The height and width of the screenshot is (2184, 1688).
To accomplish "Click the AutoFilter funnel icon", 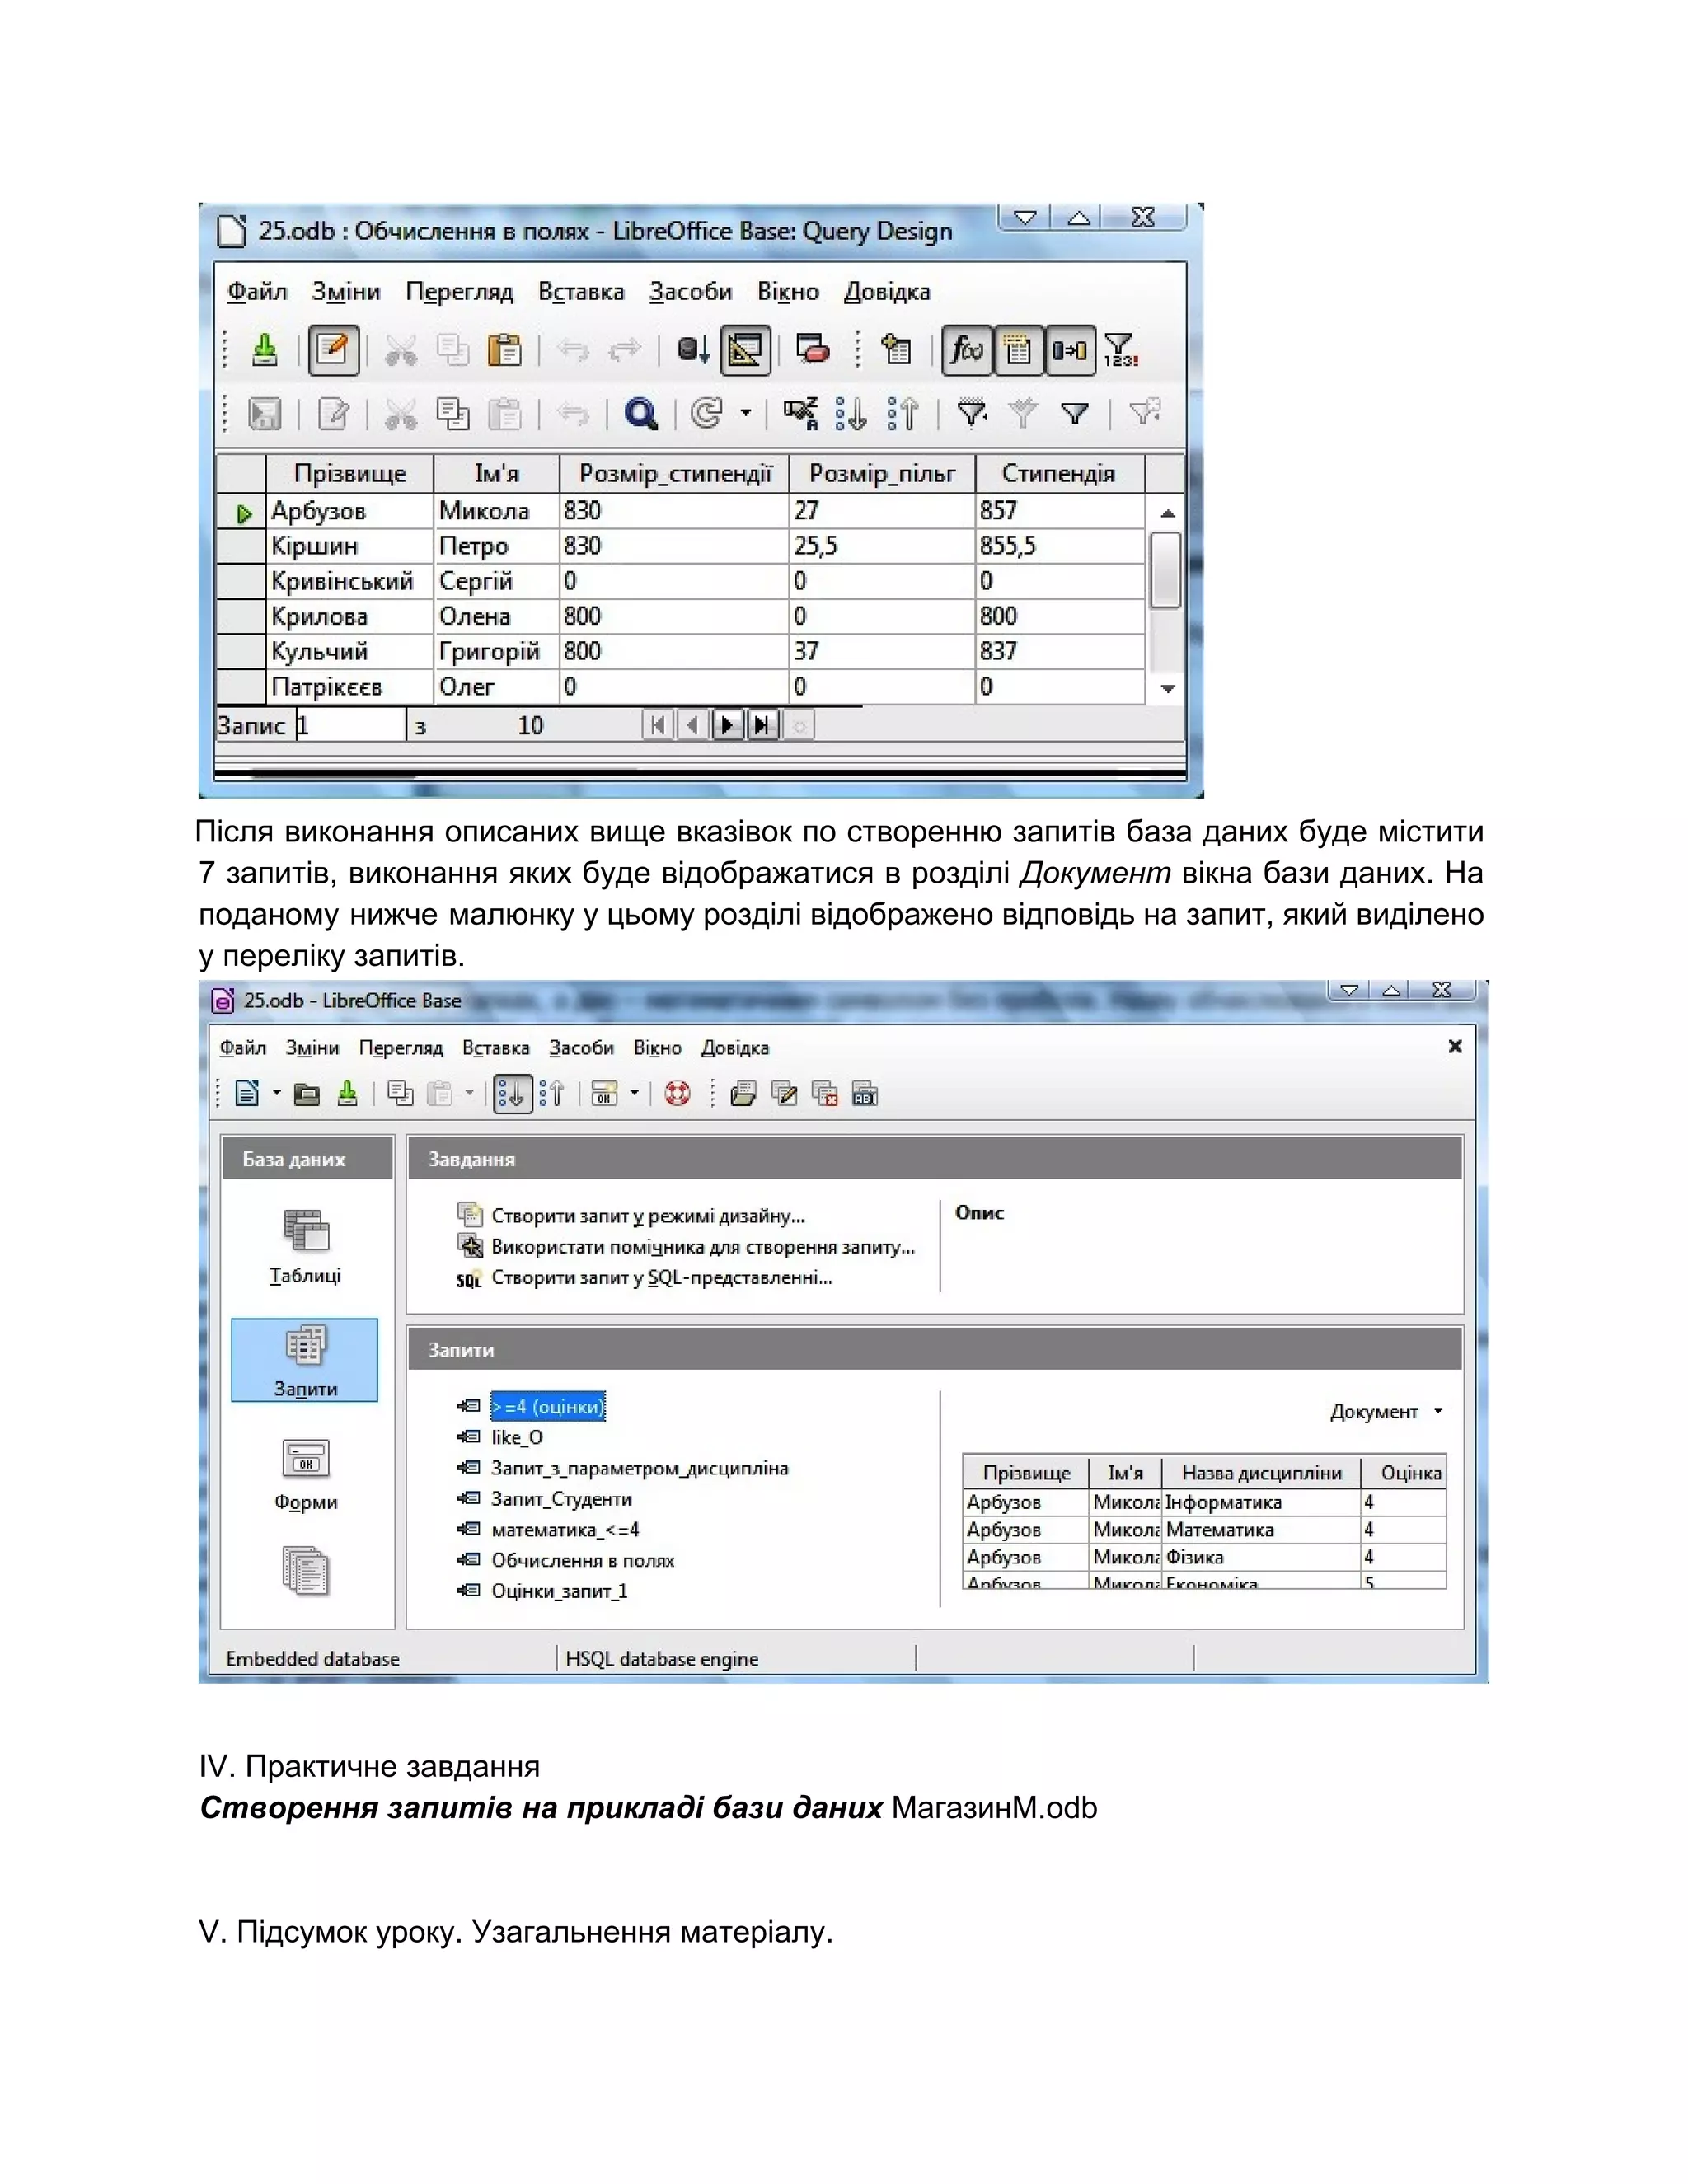I will pyautogui.click(x=972, y=414).
